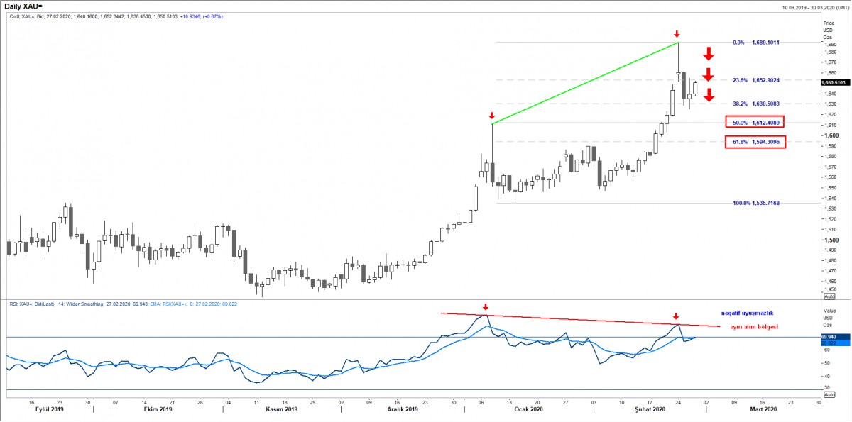Select the boxed 50.0% 1,612.4089 Fibonacci level
Image resolution: width=852 pixels, height=422 pixels.
(x=754, y=122)
